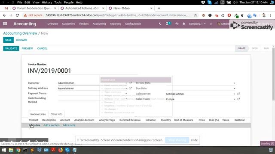Launch Firefox from the taskbar

click(x=60, y=150)
